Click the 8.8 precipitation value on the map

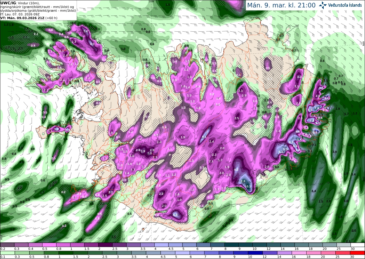point(243,181)
